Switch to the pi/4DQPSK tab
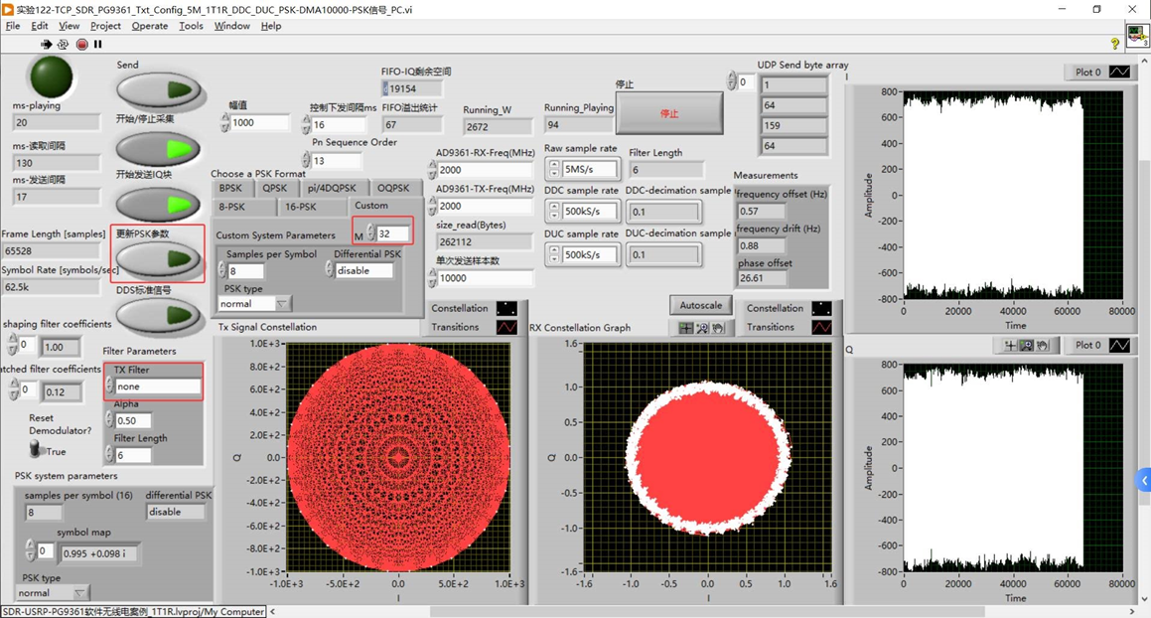The image size is (1151, 618). tap(333, 188)
